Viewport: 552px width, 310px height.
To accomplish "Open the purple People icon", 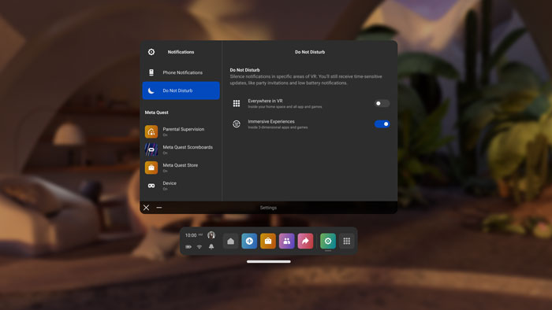I will pos(286,242).
